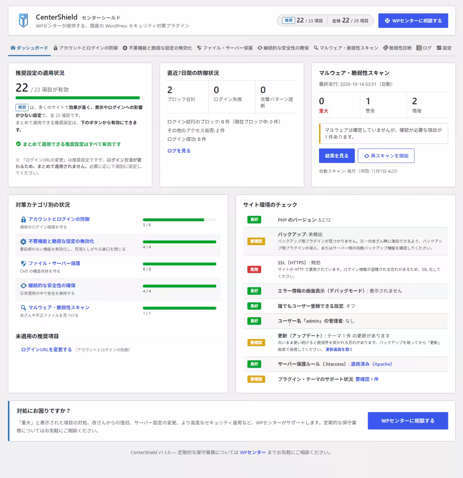Open the マルウェア・脆弱性スキャン tab

pyautogui.click(x=346, y=48)
